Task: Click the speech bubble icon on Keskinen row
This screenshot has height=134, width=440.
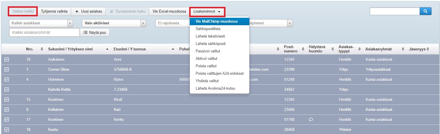Action: click(311, 120)
